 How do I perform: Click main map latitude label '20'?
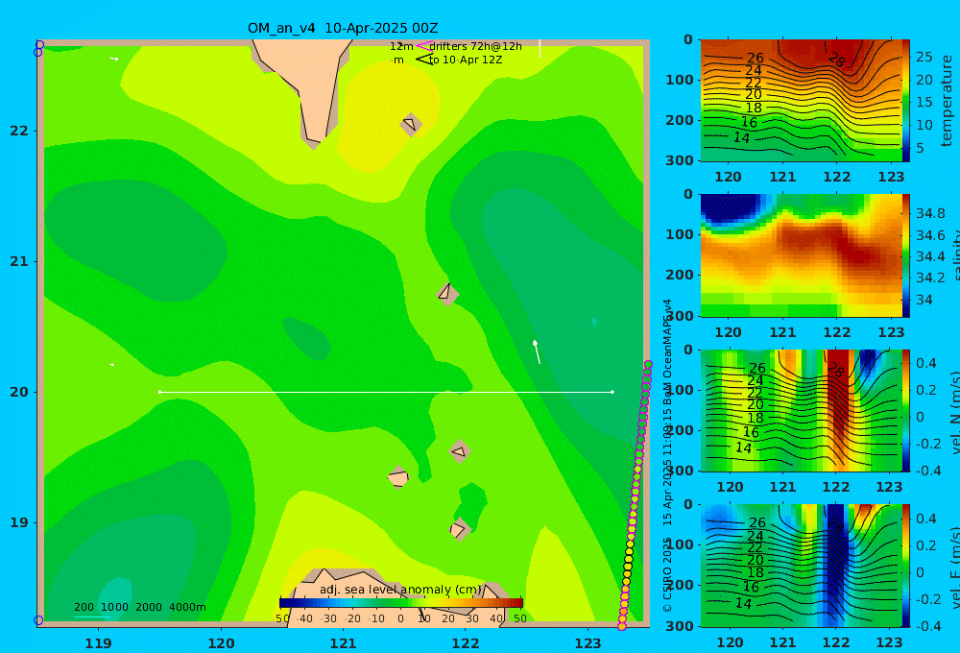click(x=19, y=392)
